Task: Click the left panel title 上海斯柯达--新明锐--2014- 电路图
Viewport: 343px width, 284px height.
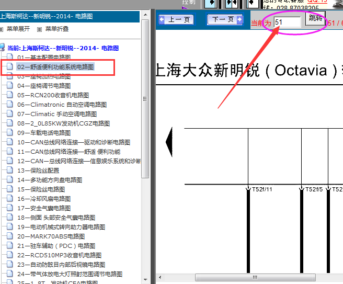Action: point(47,16)
